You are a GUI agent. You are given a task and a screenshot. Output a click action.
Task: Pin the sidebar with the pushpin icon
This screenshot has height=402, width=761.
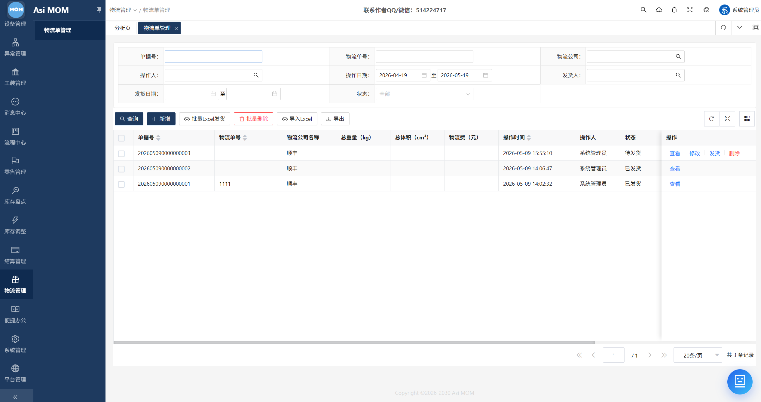pos(99,10)
